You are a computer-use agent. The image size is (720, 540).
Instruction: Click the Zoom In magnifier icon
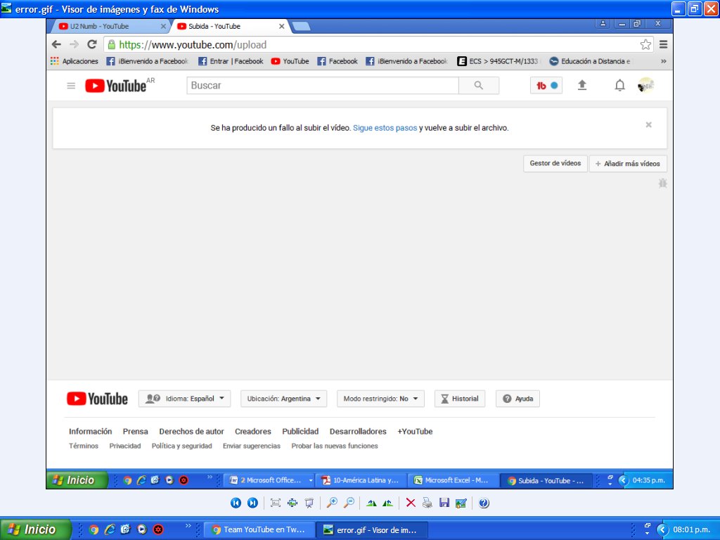click(332, 503)
